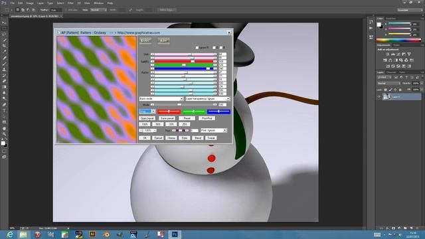Select the Hand tool in toolbox
425x239 pixels.
coord(4,128)
